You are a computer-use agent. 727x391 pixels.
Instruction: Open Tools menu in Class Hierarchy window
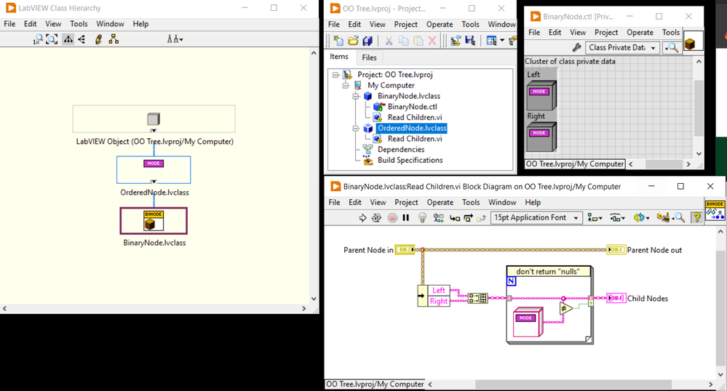click(x=79, y=24)
